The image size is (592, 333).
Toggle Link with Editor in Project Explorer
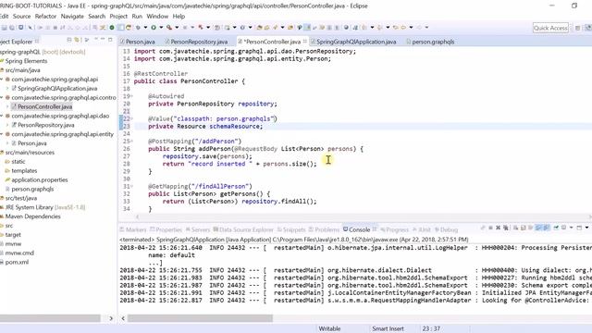tap(77, 40)
